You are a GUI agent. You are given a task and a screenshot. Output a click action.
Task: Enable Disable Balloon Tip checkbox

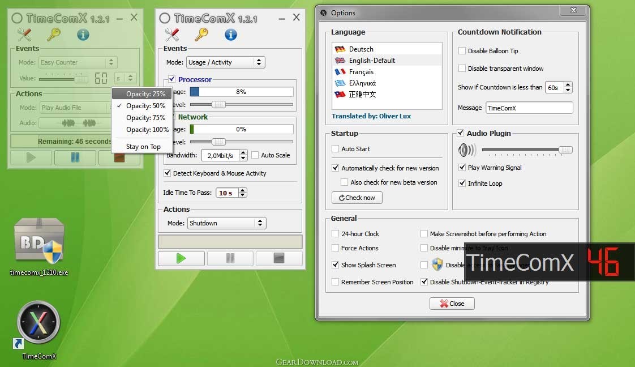pos(462,50)
